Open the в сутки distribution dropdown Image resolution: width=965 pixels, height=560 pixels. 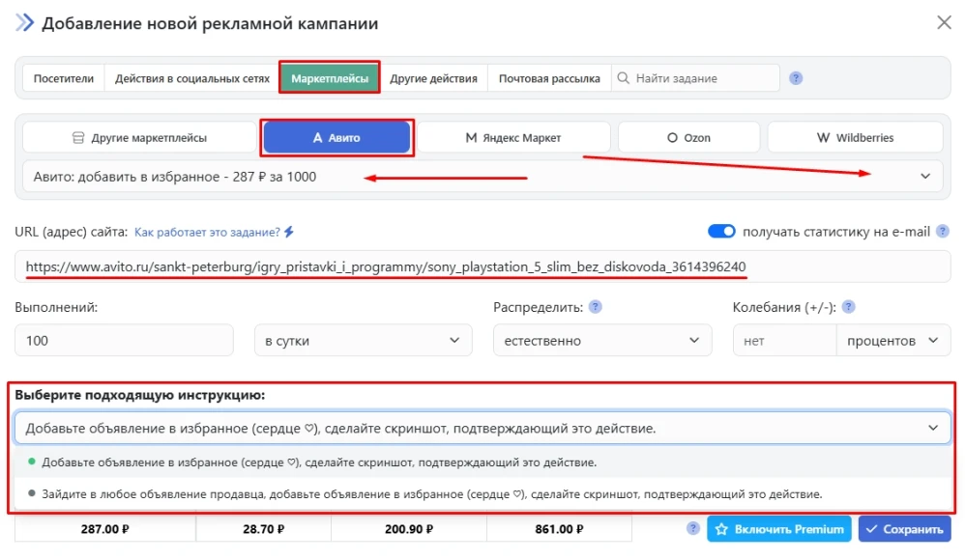363,340
